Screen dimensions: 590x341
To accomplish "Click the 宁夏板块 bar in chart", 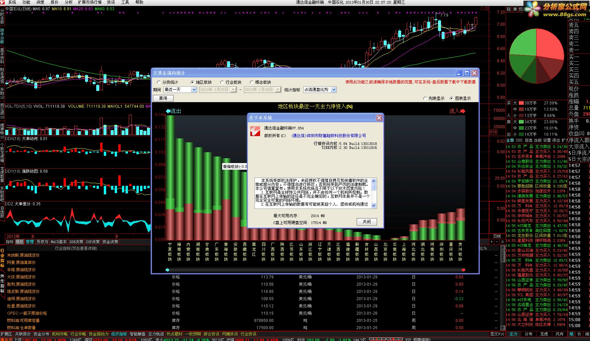I will pos(170,178).
